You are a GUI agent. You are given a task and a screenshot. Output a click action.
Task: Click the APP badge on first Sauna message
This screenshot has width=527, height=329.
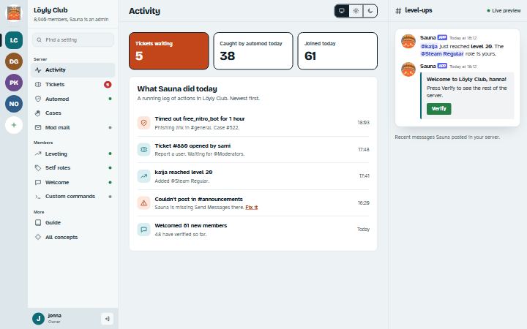[442, 37]
